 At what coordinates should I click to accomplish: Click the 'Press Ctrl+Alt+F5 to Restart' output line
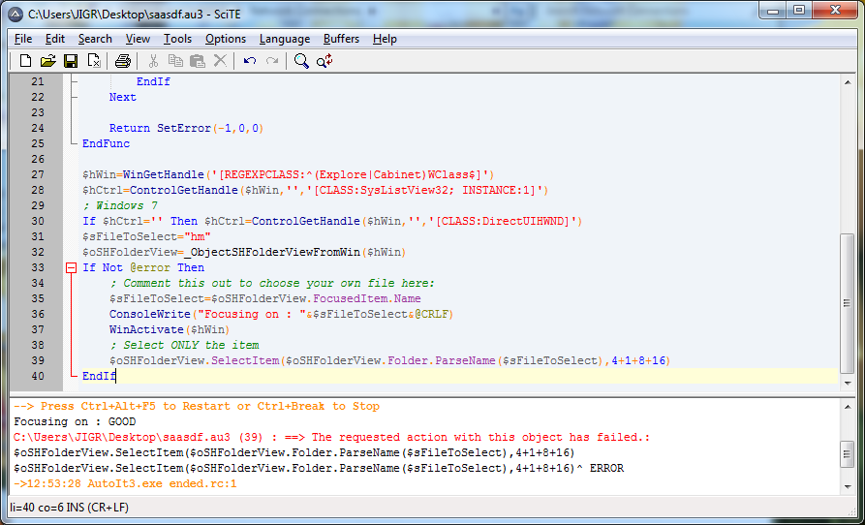pyautogui.click(x=197, y=407)
